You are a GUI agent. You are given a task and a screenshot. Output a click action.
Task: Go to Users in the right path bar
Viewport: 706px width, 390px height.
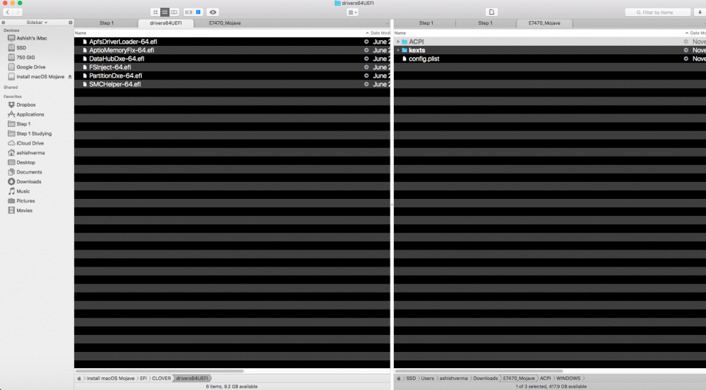click(x=427, y=379)
